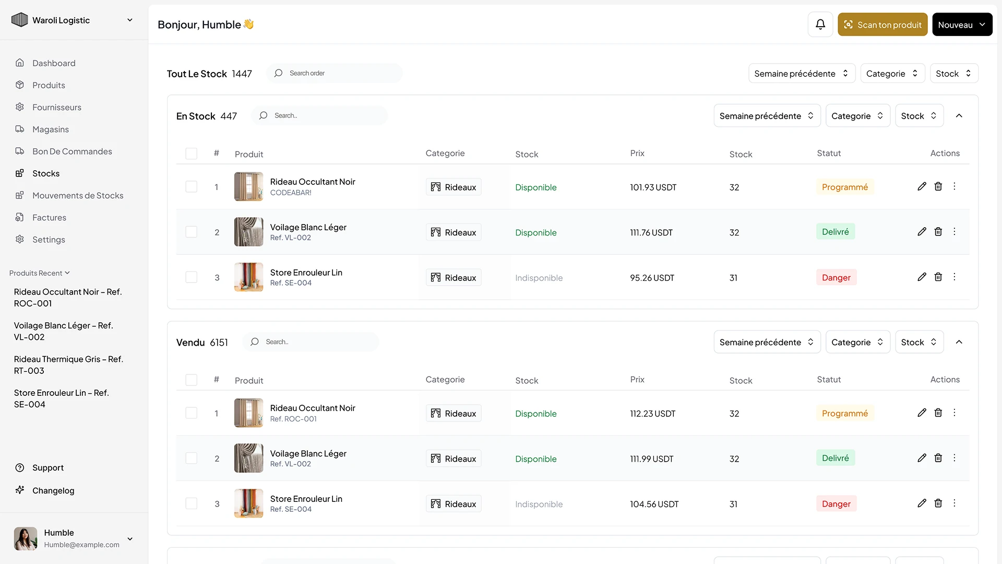Collapse the En Stock section
Viewport: 1002px width, 564px height.
point(959,115)
